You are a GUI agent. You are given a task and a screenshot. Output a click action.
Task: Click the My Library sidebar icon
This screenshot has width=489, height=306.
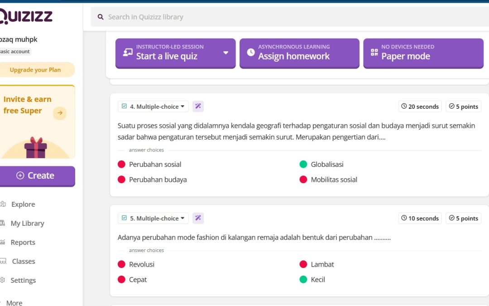pyautogui.click(x=3, y=223)
